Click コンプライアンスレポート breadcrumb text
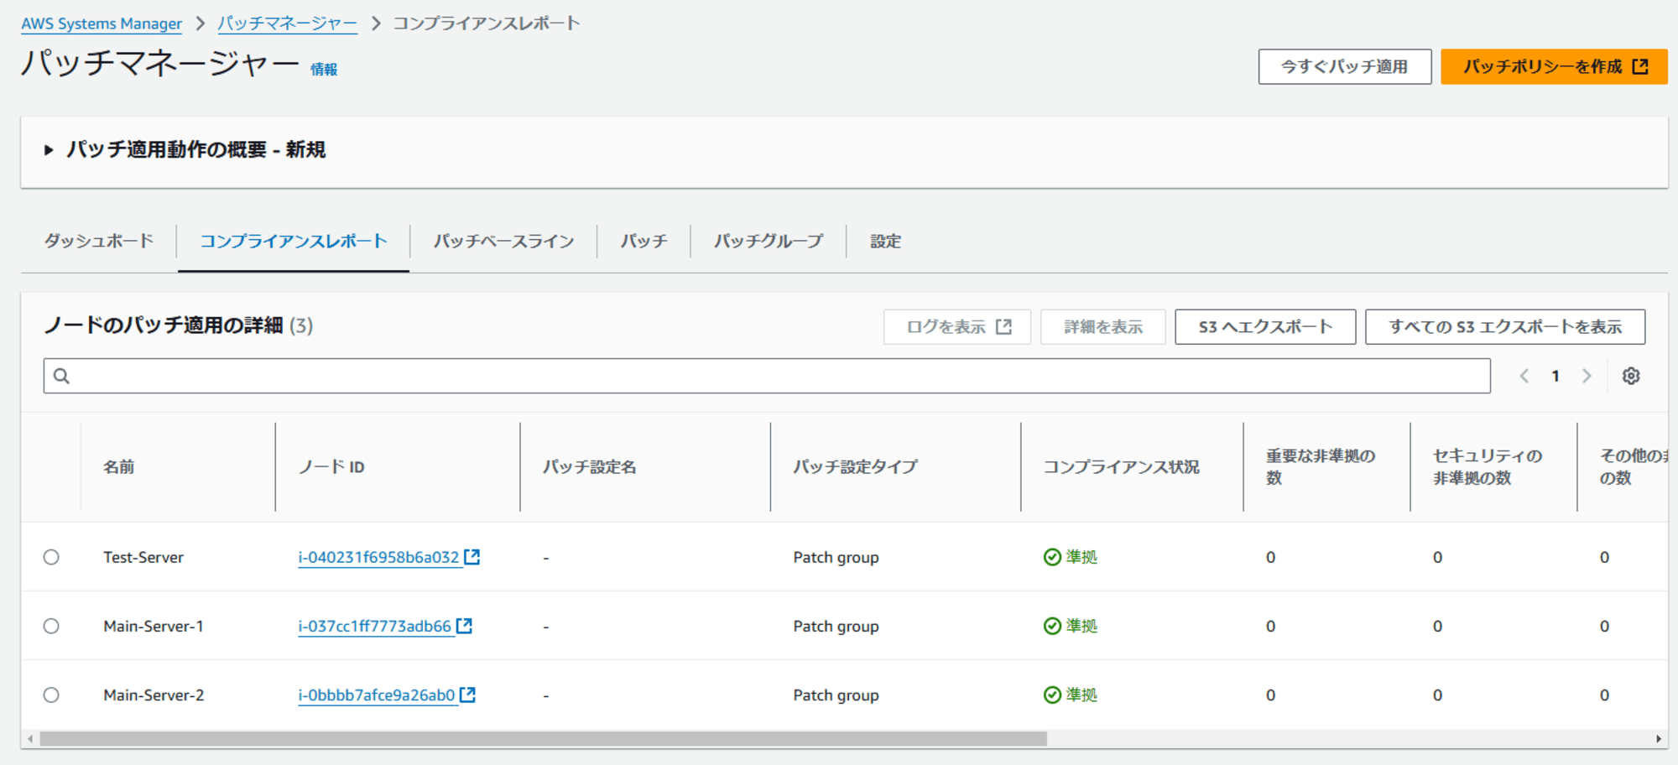 [x=487, y=23]
